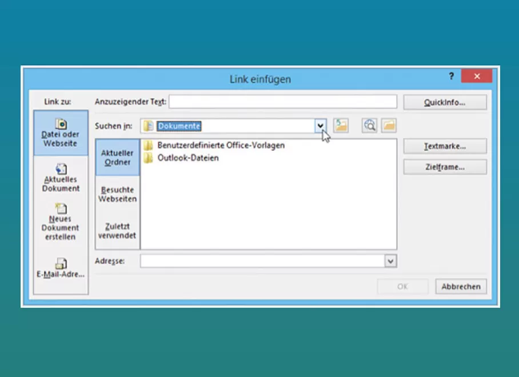Open the 'Zuletzt verwendet' tab
This screenshot has height=377, width=519.
point(117,231)
